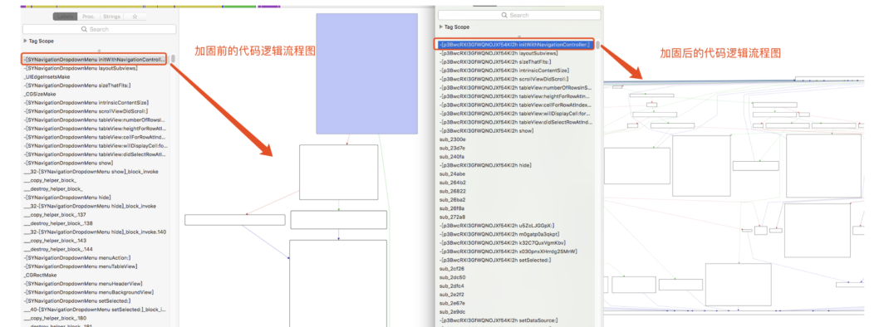884x327 pixels.
Task: Select the sub_272a8 procedure
Action: (452, 217)
